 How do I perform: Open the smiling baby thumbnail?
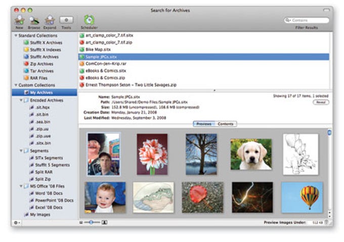point(105,198)
